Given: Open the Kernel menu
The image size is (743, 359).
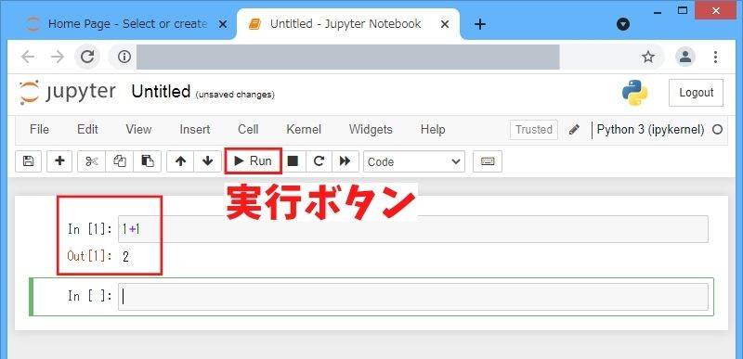Looking at the screenshot, I should click(x=304, y=130).
